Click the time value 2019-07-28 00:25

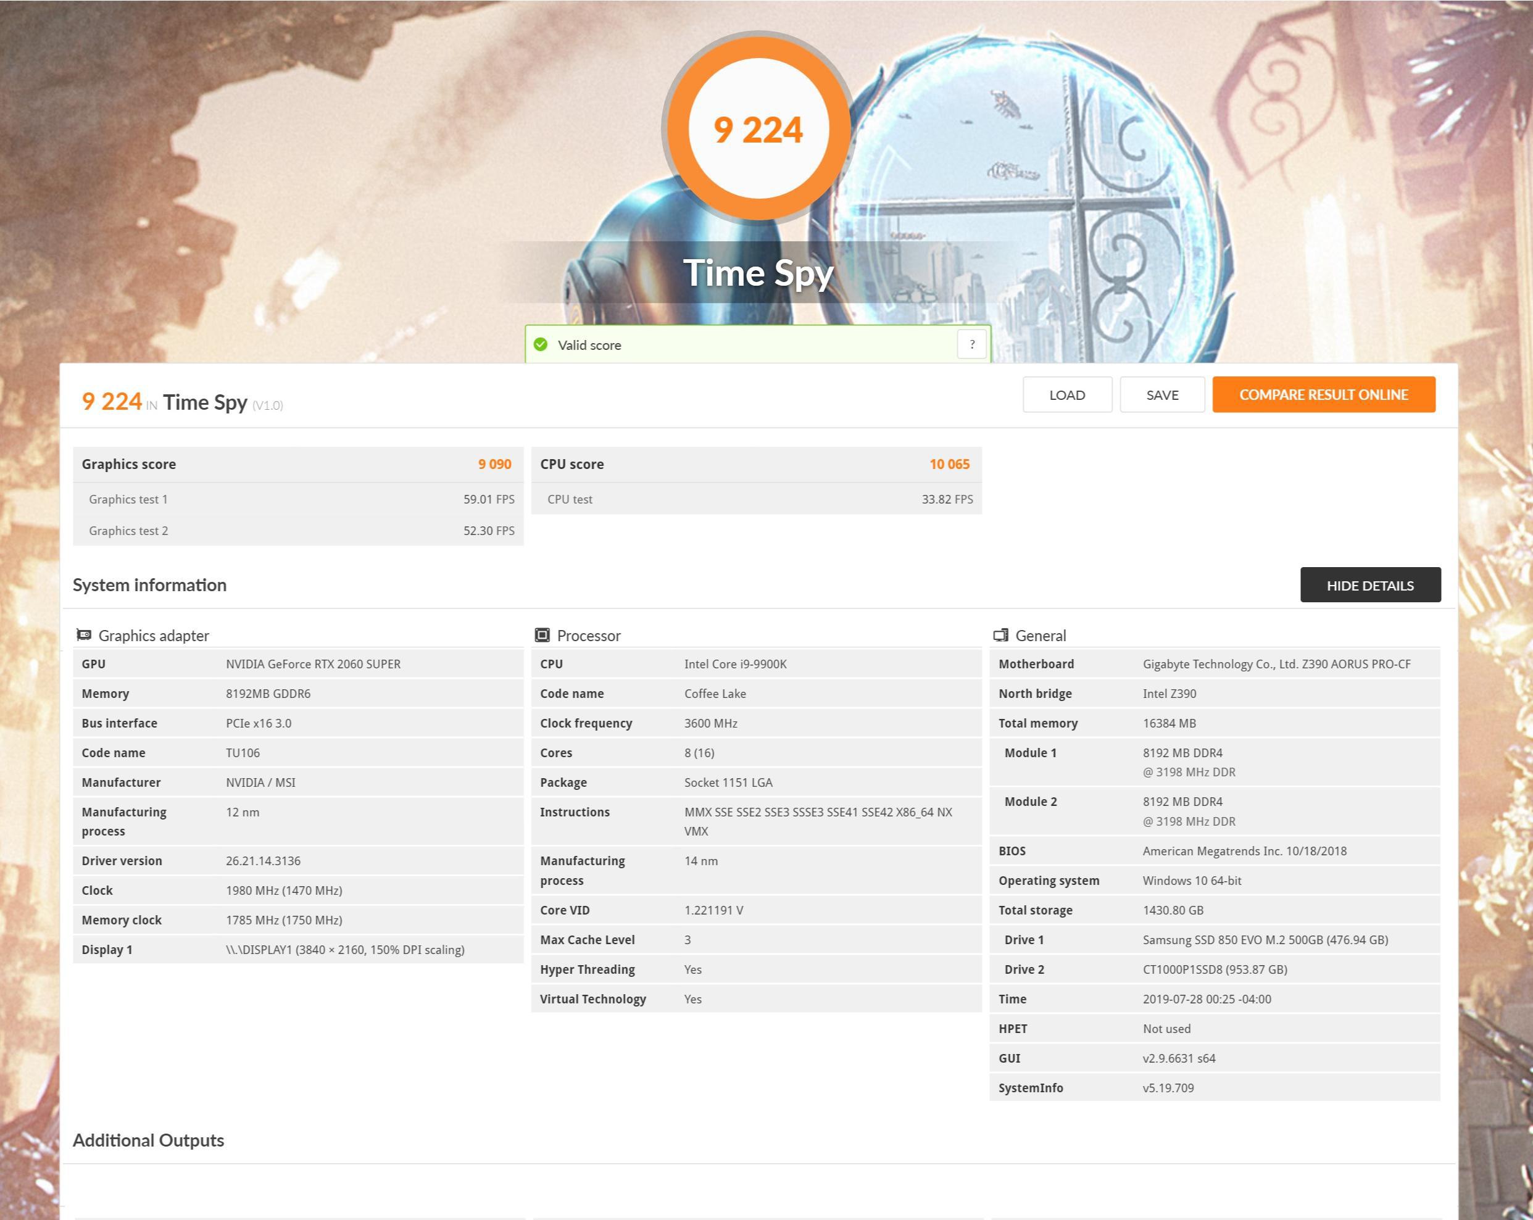tap(1207, 999)
